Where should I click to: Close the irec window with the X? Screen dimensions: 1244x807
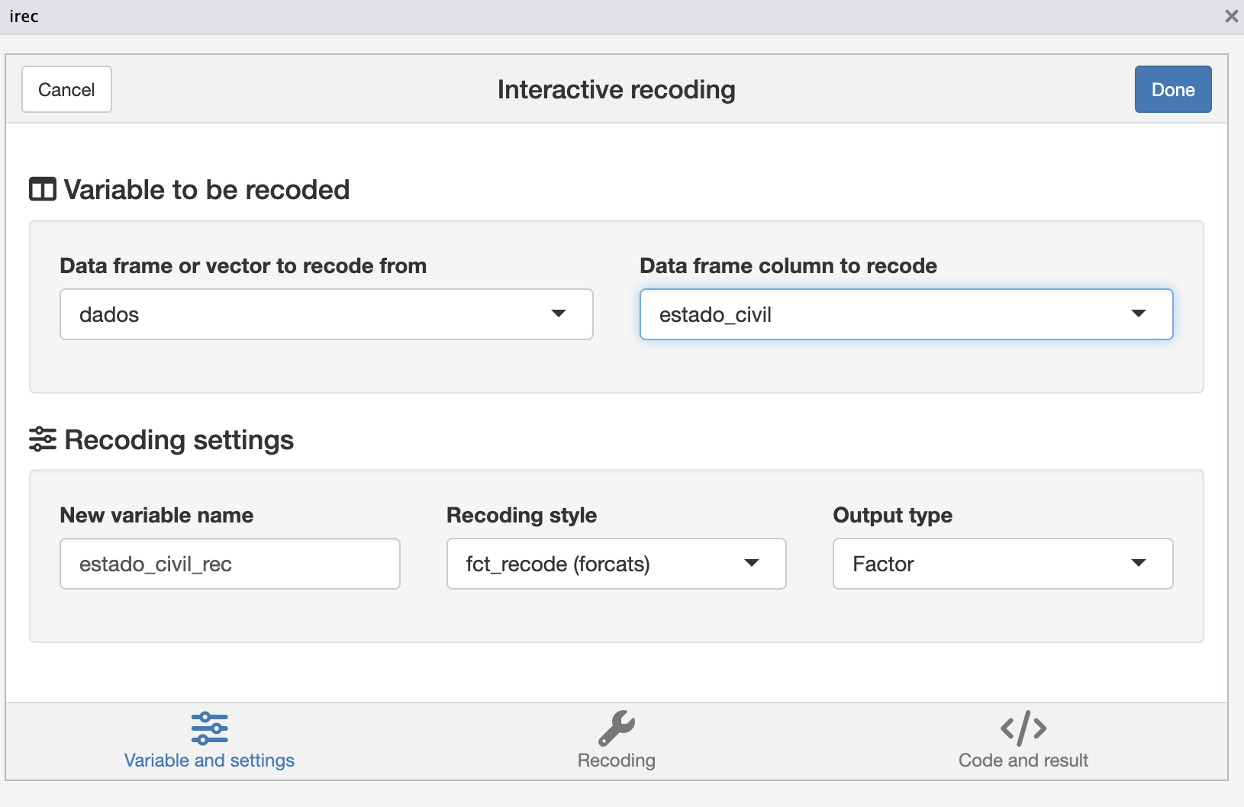(1231, 16)
